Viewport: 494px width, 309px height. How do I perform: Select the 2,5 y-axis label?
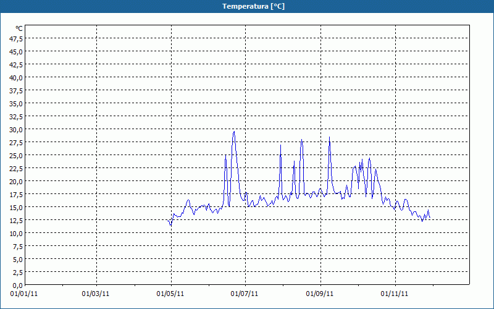(x=17, y=273)
